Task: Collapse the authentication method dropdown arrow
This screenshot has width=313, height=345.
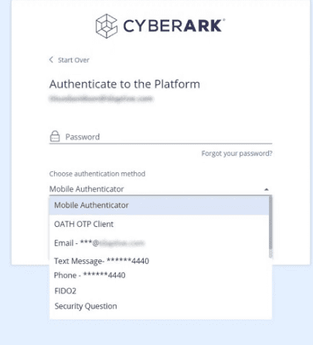Action: [x=267, y=189]
